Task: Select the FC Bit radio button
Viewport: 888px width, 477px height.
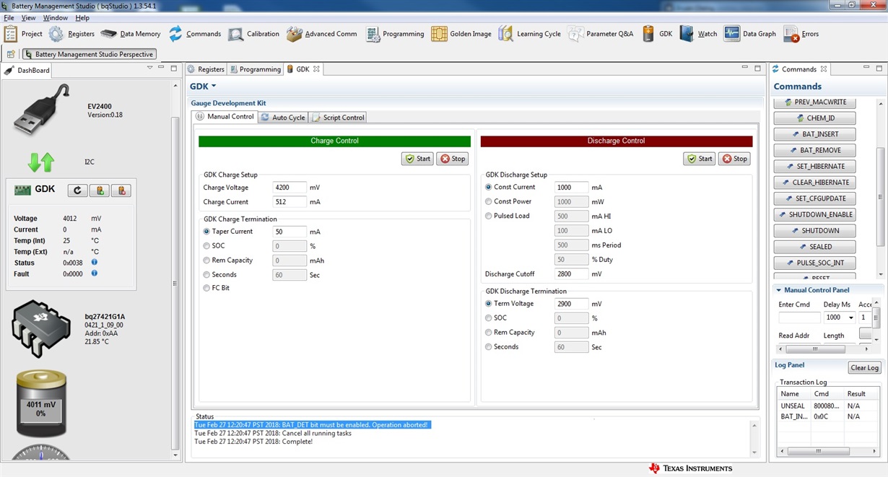Action: (x=207, y=288)
